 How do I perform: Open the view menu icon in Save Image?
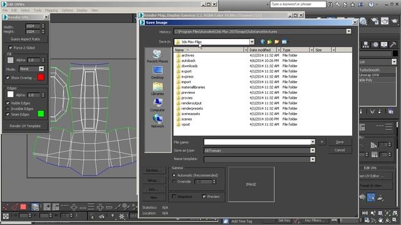[x=284, y=42]
